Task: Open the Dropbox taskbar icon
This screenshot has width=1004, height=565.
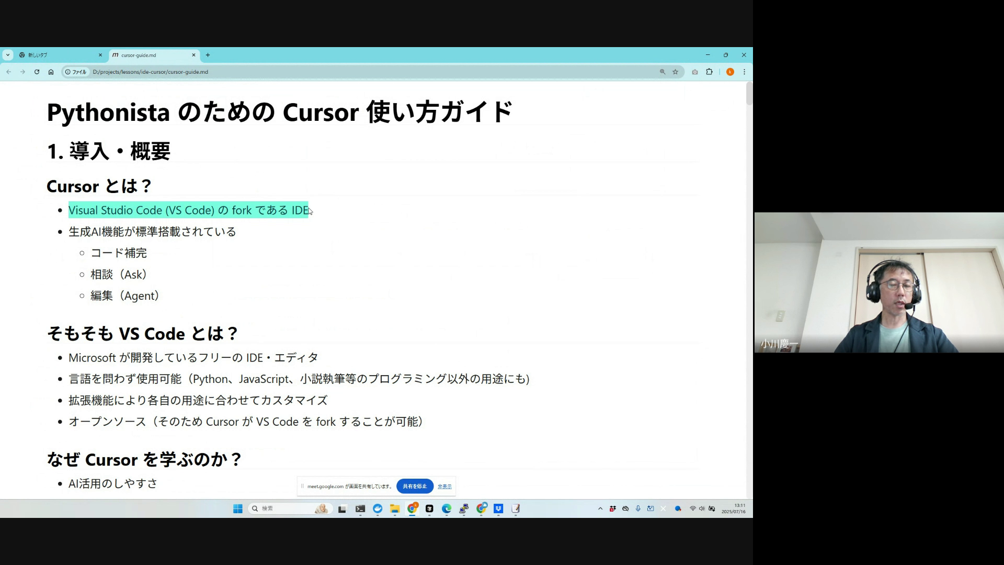Action: point(498,508)
